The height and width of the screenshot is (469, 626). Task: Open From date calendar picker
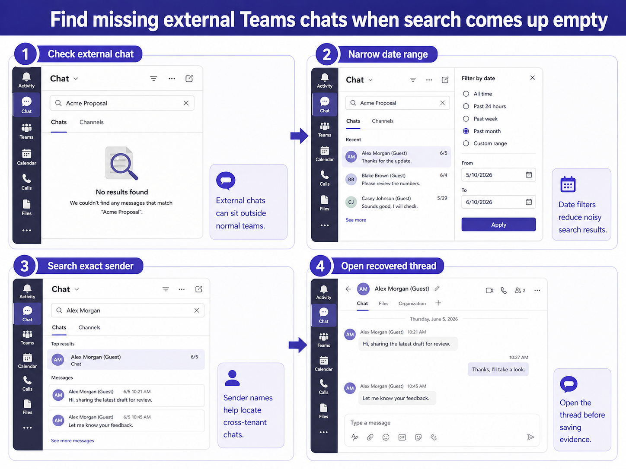(x=529, y=175)
